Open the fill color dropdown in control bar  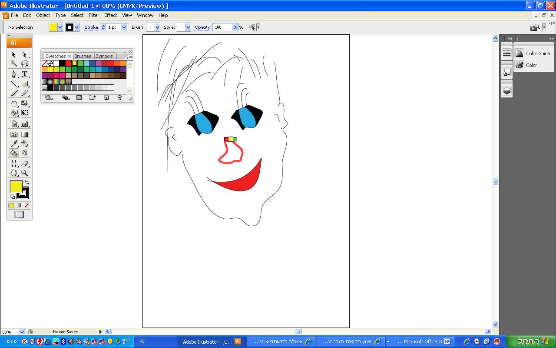[x=60, y=27]
